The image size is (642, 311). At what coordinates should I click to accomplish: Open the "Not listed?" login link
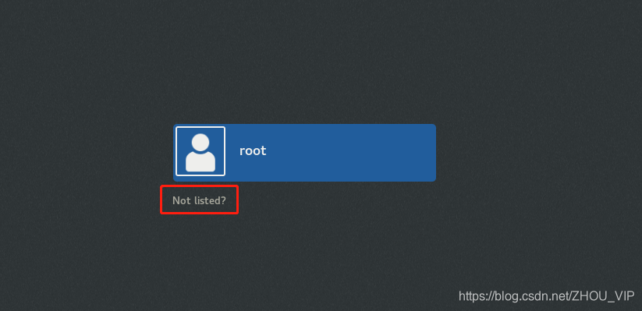click(x=199, y=200)
